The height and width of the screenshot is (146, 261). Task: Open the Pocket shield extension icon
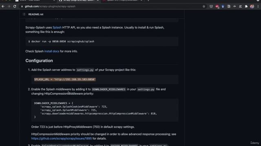click(211, 6)
